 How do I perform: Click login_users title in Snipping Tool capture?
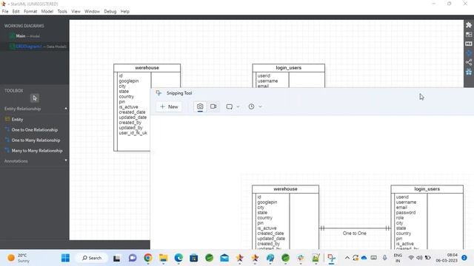[x=427, y=189]
